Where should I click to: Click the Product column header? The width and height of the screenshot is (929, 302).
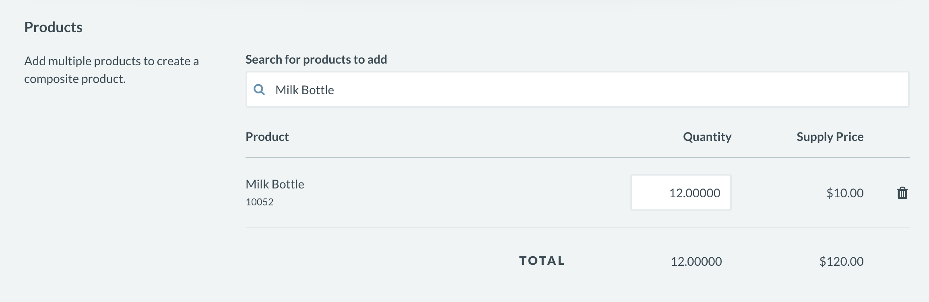(x=267, y=137)
